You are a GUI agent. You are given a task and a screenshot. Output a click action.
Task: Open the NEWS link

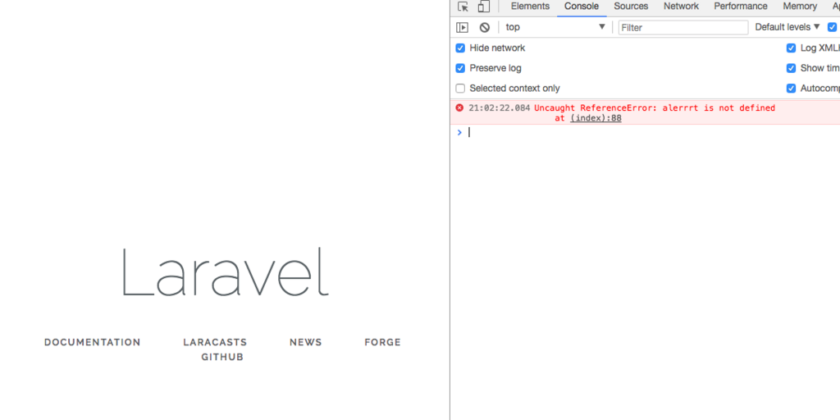coord(305,342)
